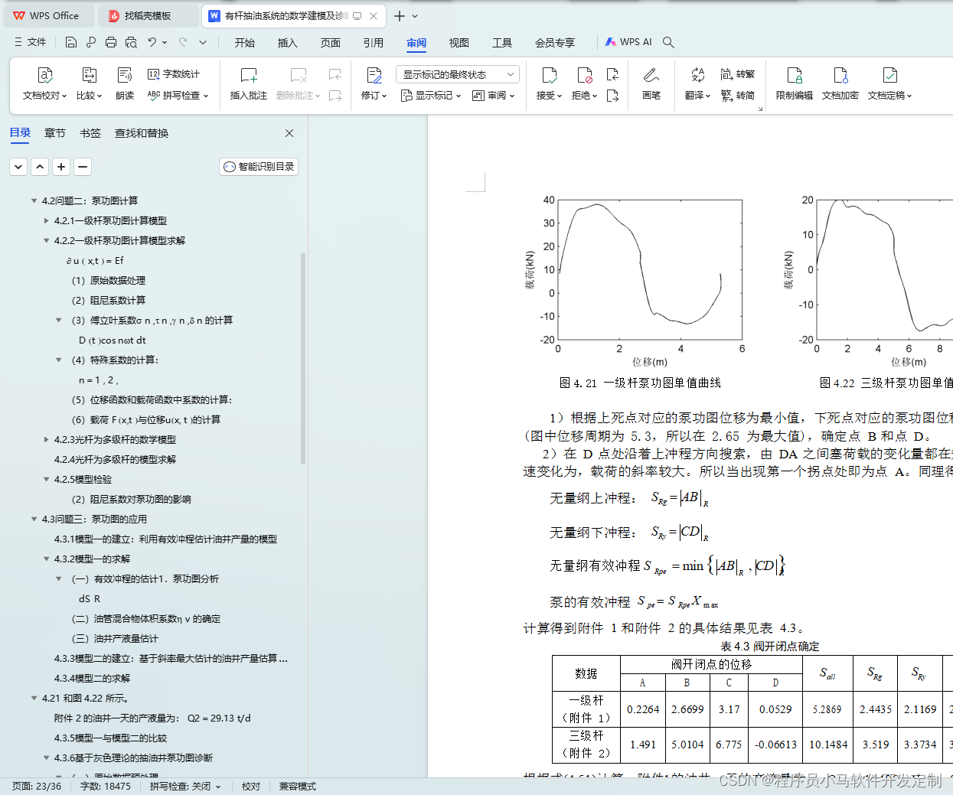
Task: Click the print preview icon in quick toolbar
Action: 131,42
